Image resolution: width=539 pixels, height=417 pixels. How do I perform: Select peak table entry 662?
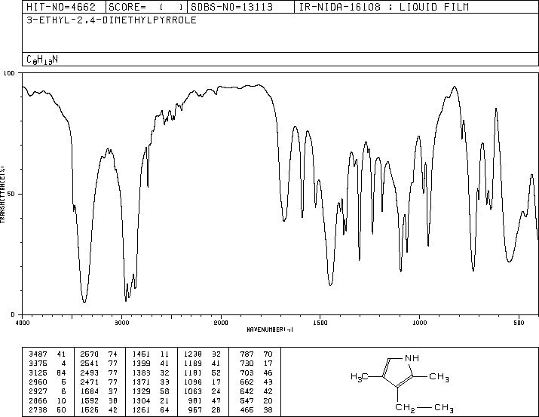click(x=247, y=382)
